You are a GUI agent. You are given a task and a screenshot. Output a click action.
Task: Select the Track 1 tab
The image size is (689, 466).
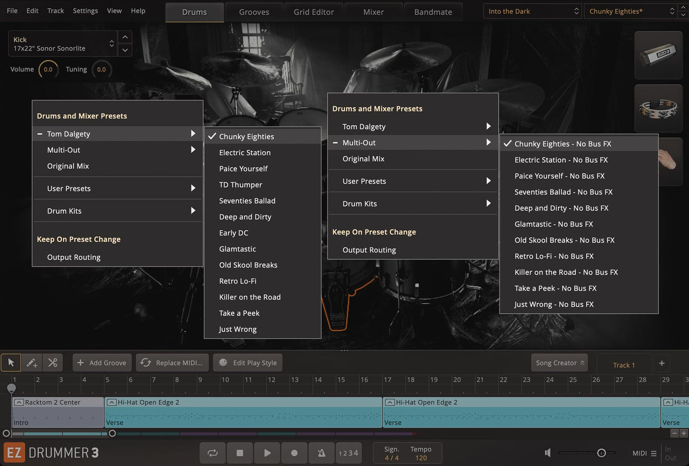pos(624,365)
